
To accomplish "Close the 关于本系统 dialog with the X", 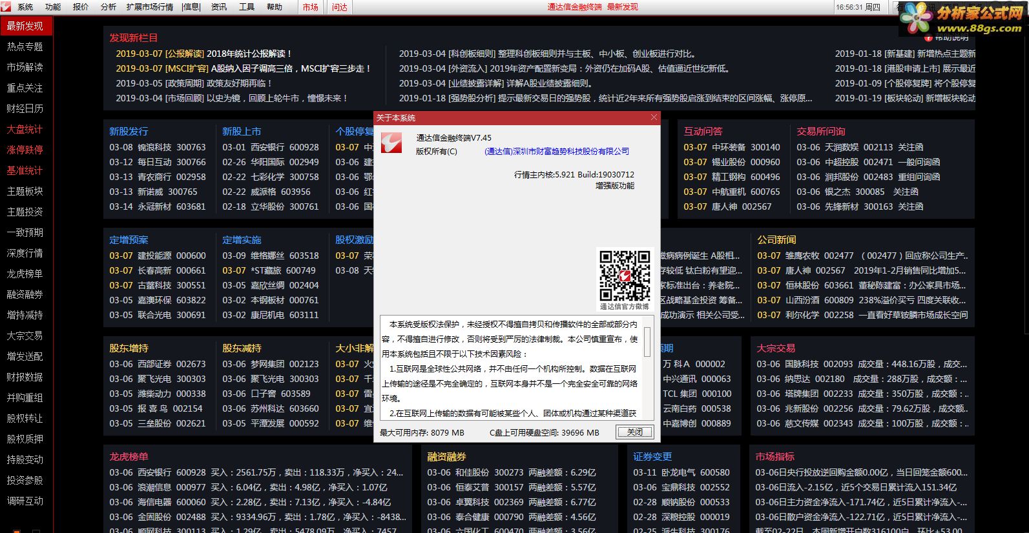I will [654, 117].
